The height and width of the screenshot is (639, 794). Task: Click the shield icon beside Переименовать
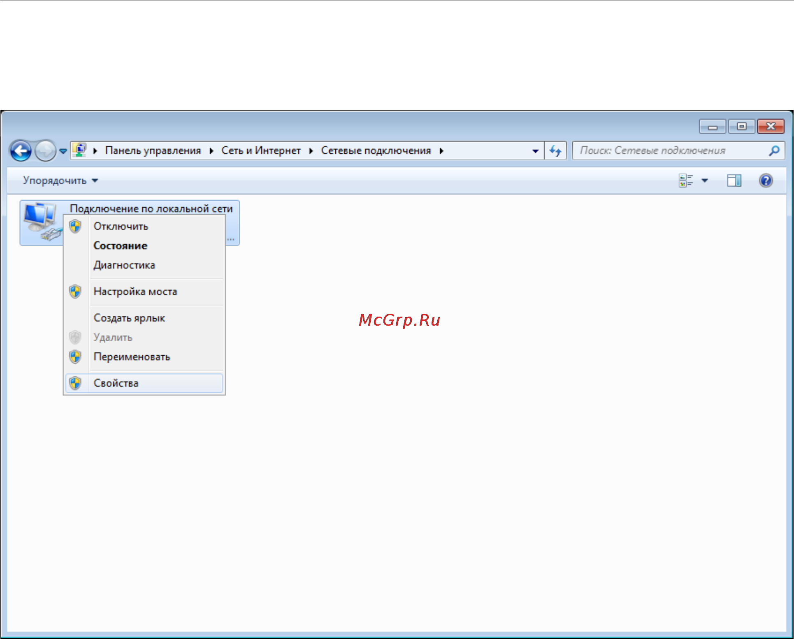point(75,357)
